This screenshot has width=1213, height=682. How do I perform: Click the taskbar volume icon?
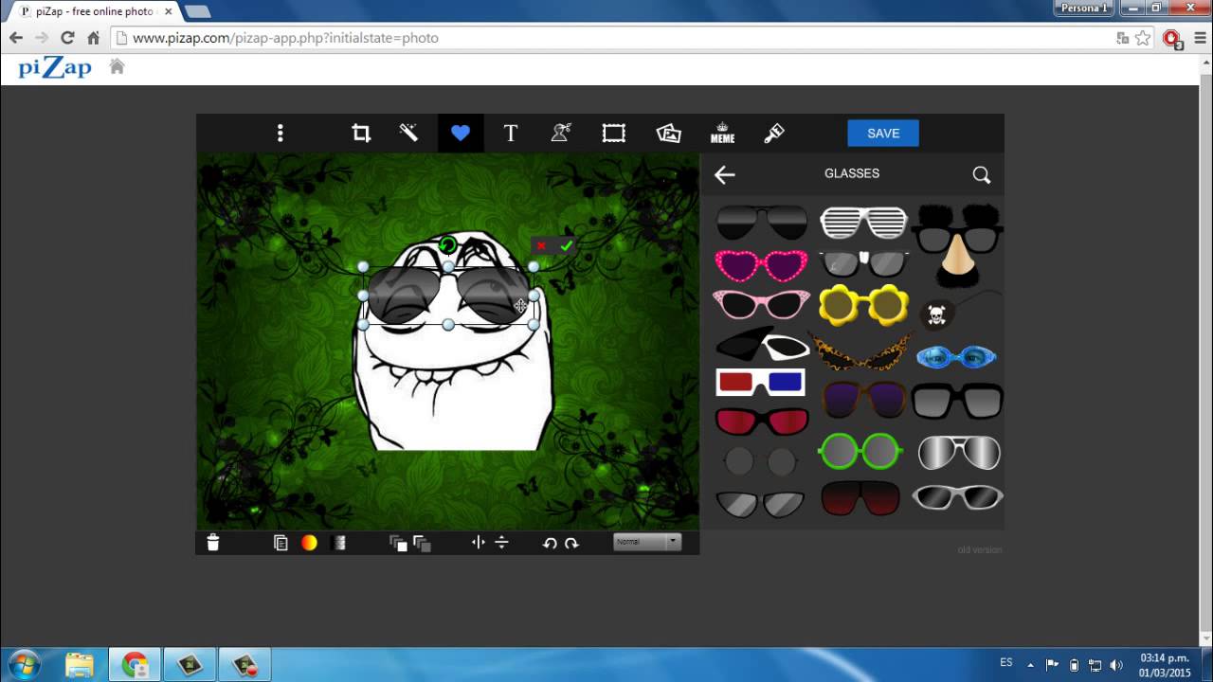1116,665
